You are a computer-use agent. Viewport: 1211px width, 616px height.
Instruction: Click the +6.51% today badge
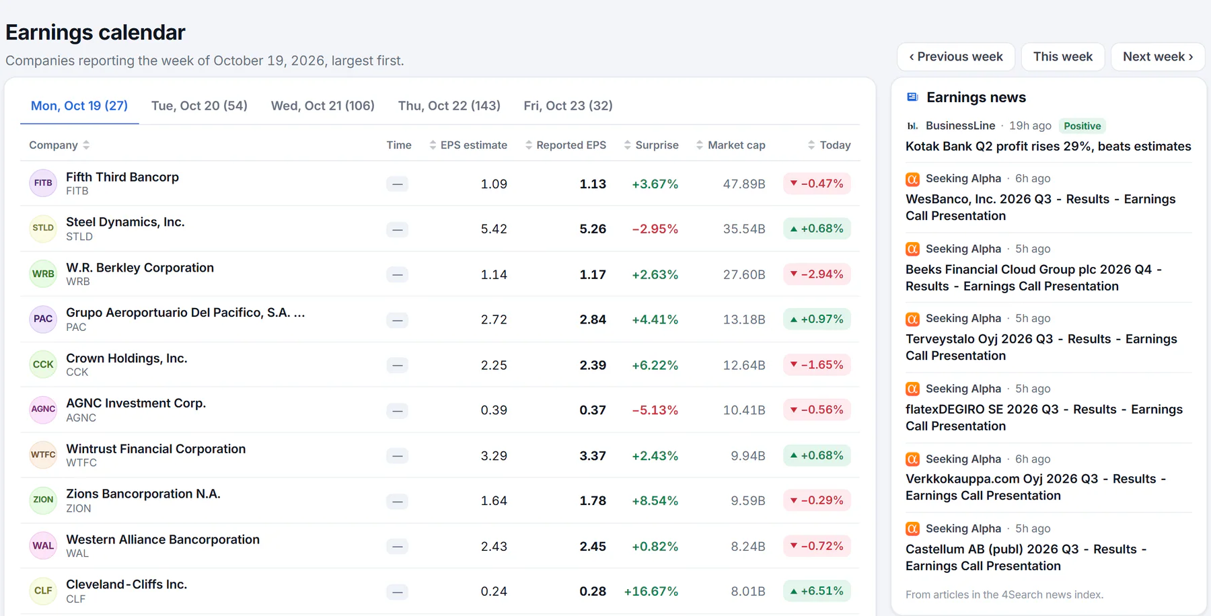[x=817, y=591]
